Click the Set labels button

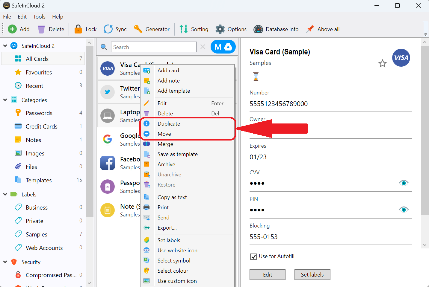[312, 275]
